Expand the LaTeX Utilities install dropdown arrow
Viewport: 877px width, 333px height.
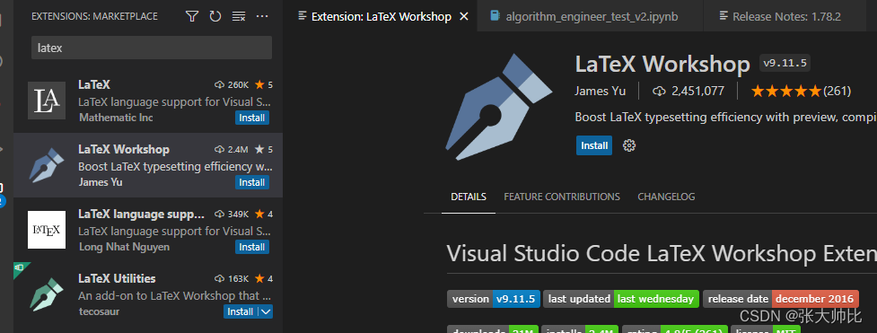267,311
